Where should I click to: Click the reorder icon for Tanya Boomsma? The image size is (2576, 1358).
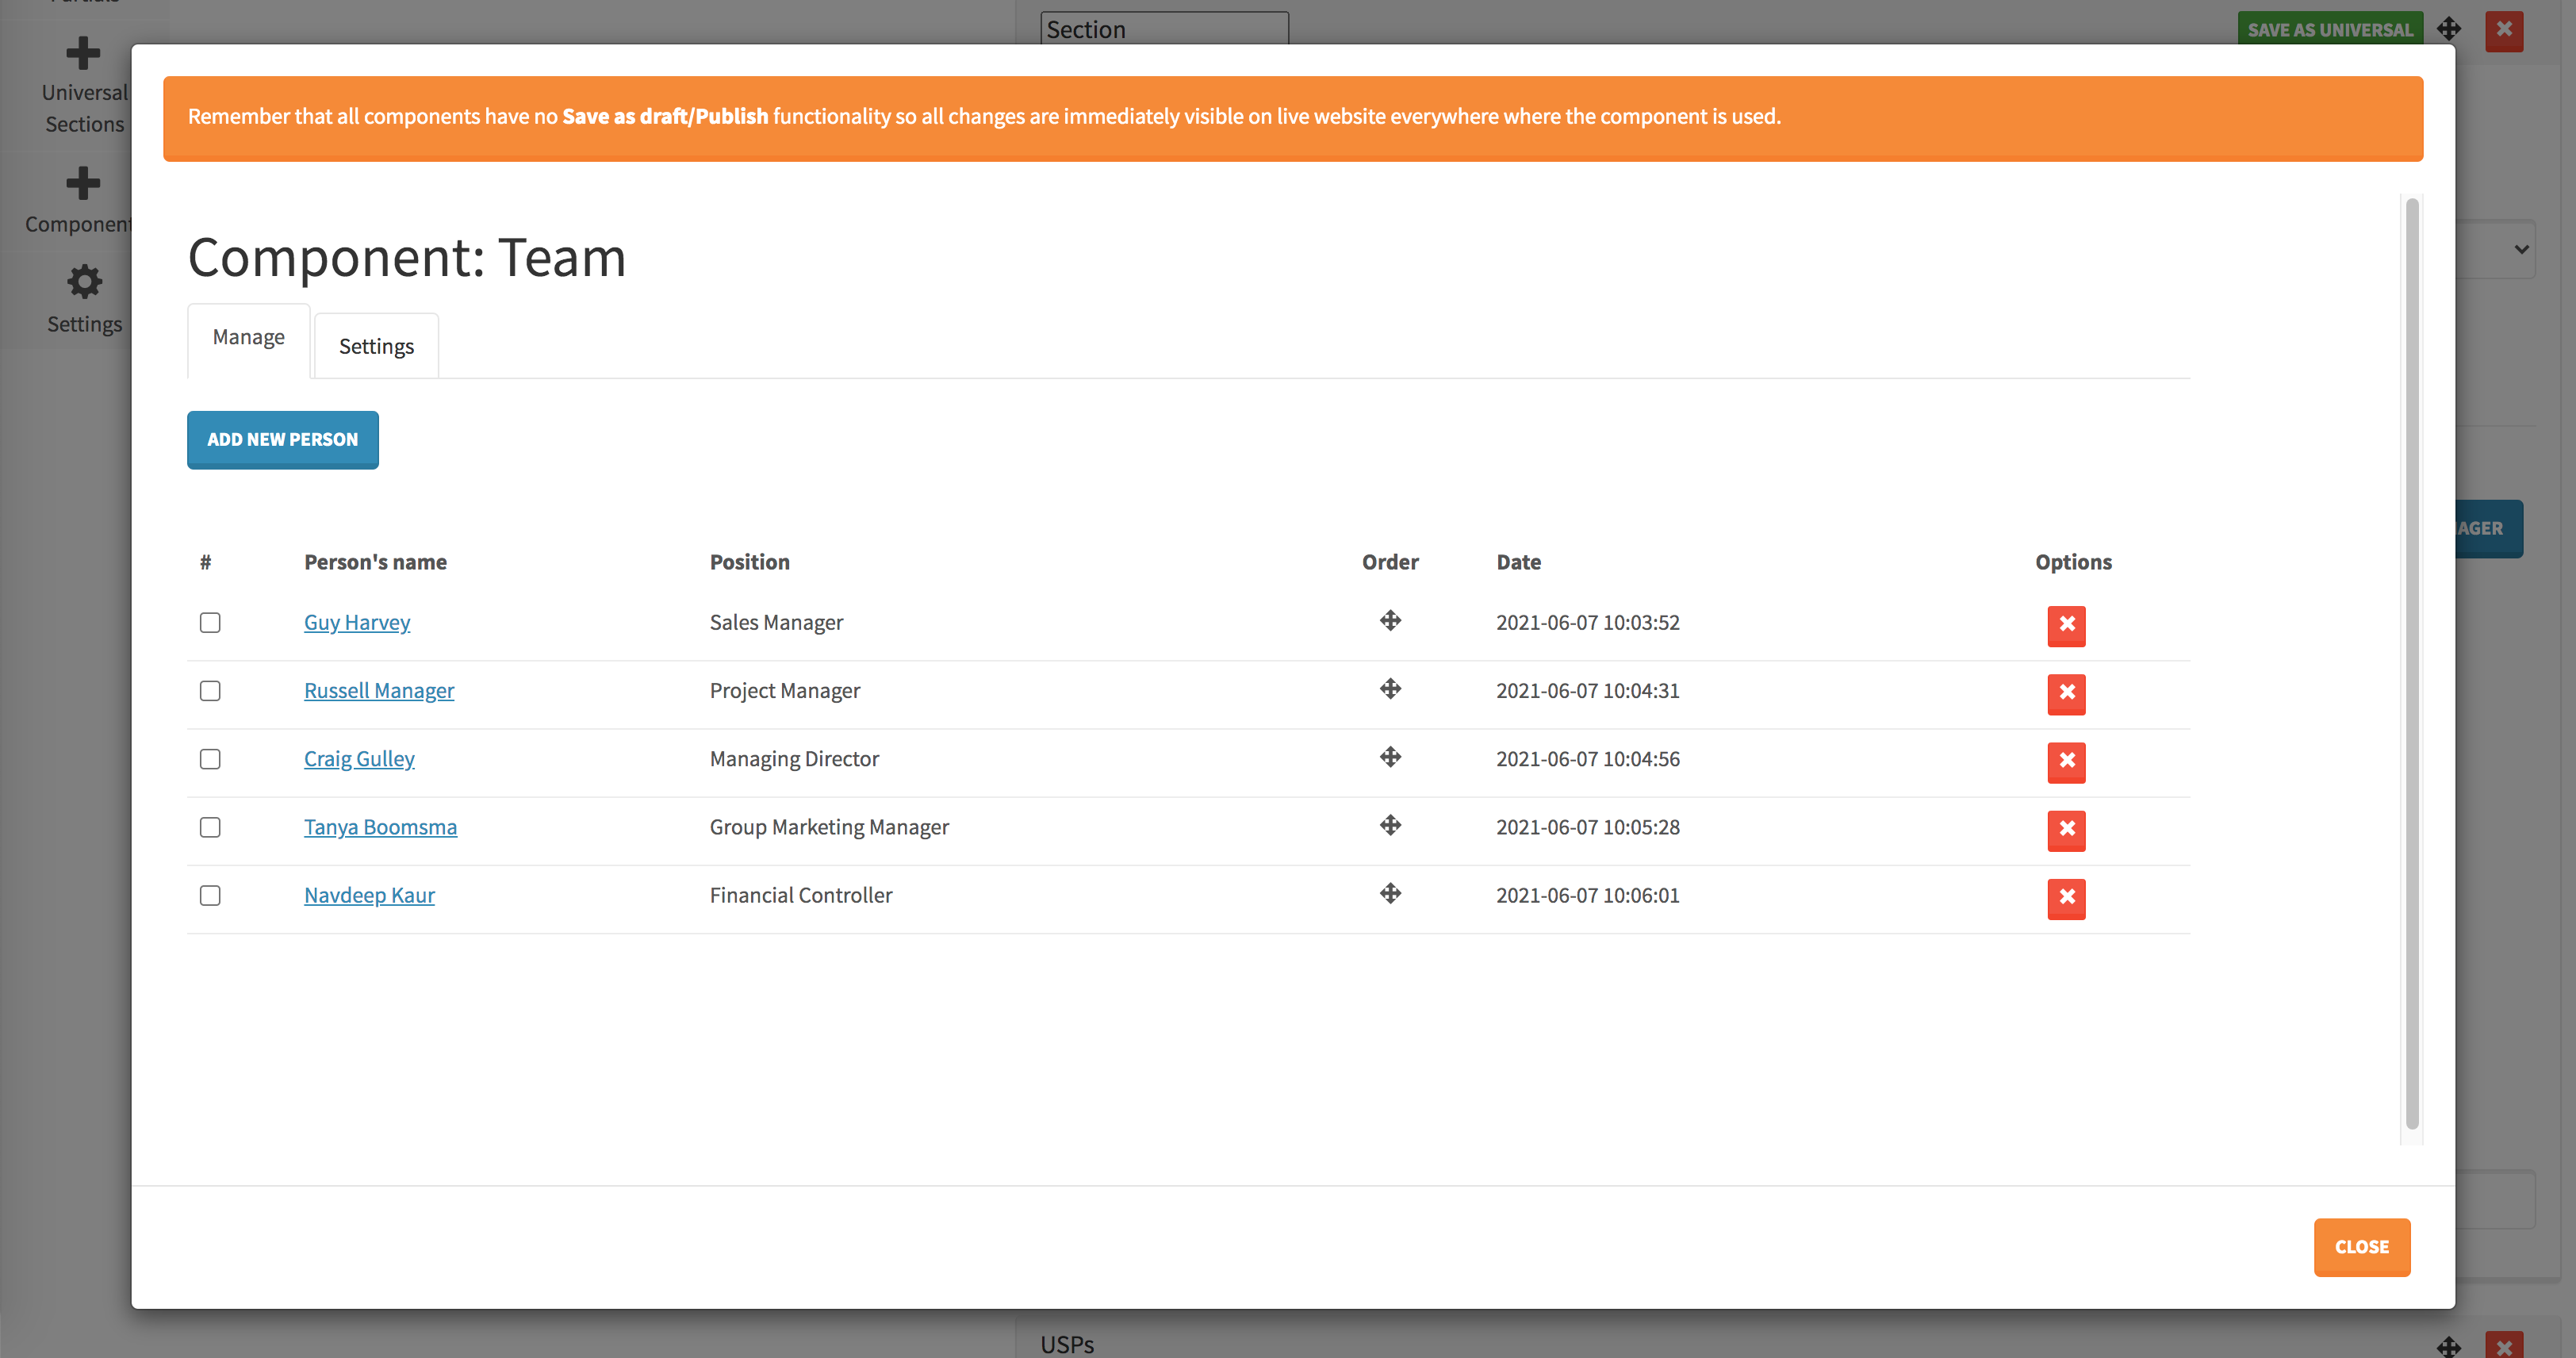[x=1391, y=825]
